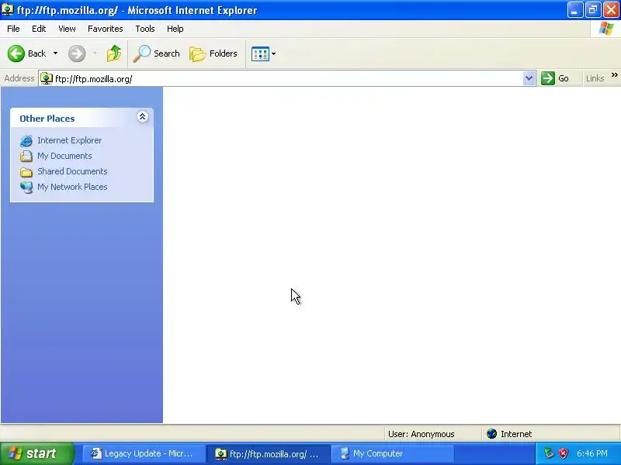This screenshot has height=465, width=621.
Task: Click the Views grid icon
Action: coord(260,53)
